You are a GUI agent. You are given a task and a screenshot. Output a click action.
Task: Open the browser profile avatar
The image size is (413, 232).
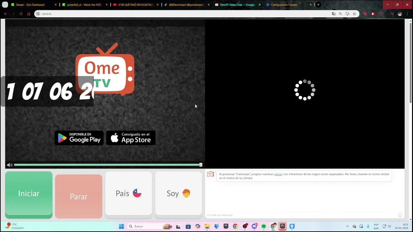point(400,14)
